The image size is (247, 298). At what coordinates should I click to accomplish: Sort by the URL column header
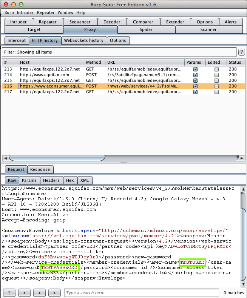click(145, 62)
